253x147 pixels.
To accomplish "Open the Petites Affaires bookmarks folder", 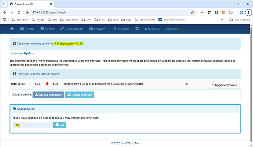I will click(145, 20).
